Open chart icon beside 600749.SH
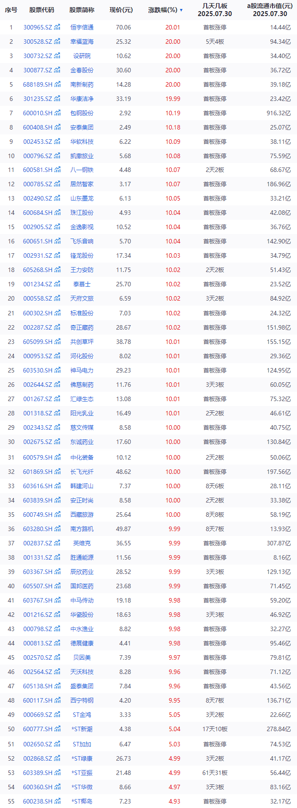This screenshot has height=808, width=297. click(57, 515)
